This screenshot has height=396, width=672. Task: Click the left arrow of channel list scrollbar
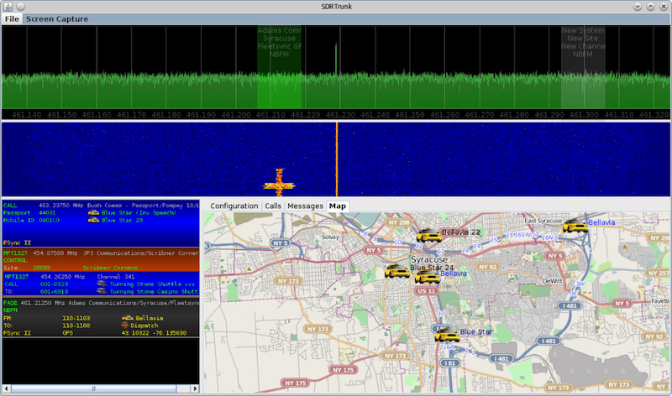tap(7, 389)
